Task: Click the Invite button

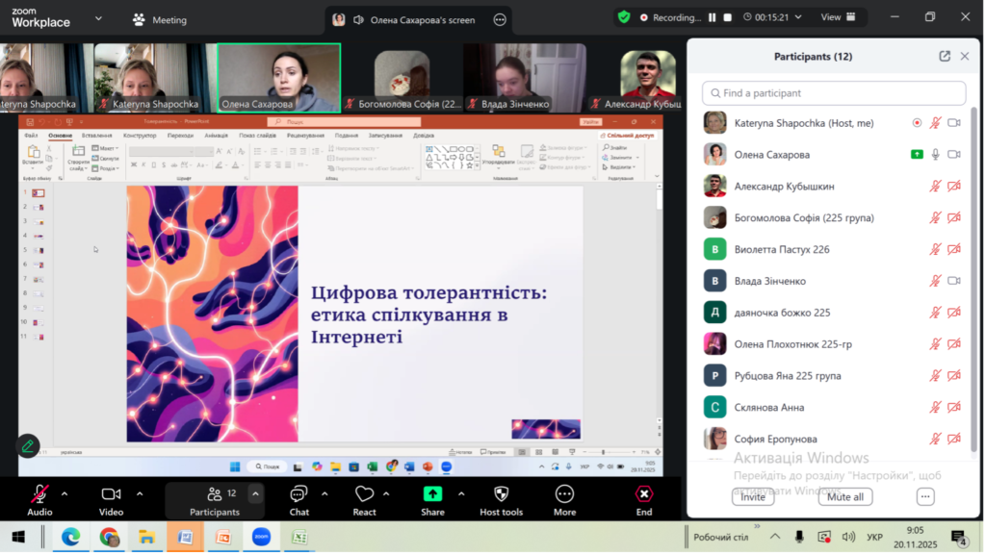Action: click(752, 497)
